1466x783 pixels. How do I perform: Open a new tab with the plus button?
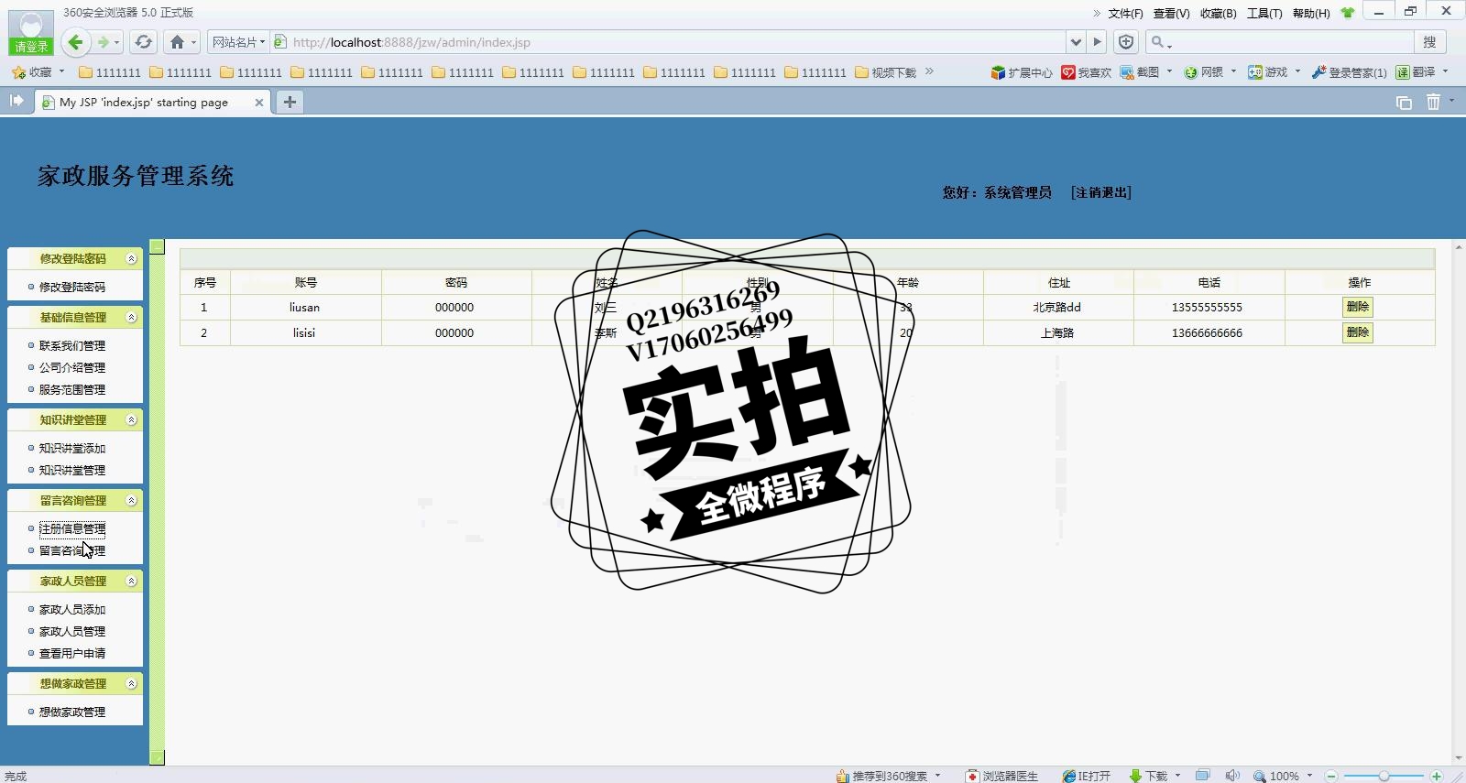pos(290,102)
